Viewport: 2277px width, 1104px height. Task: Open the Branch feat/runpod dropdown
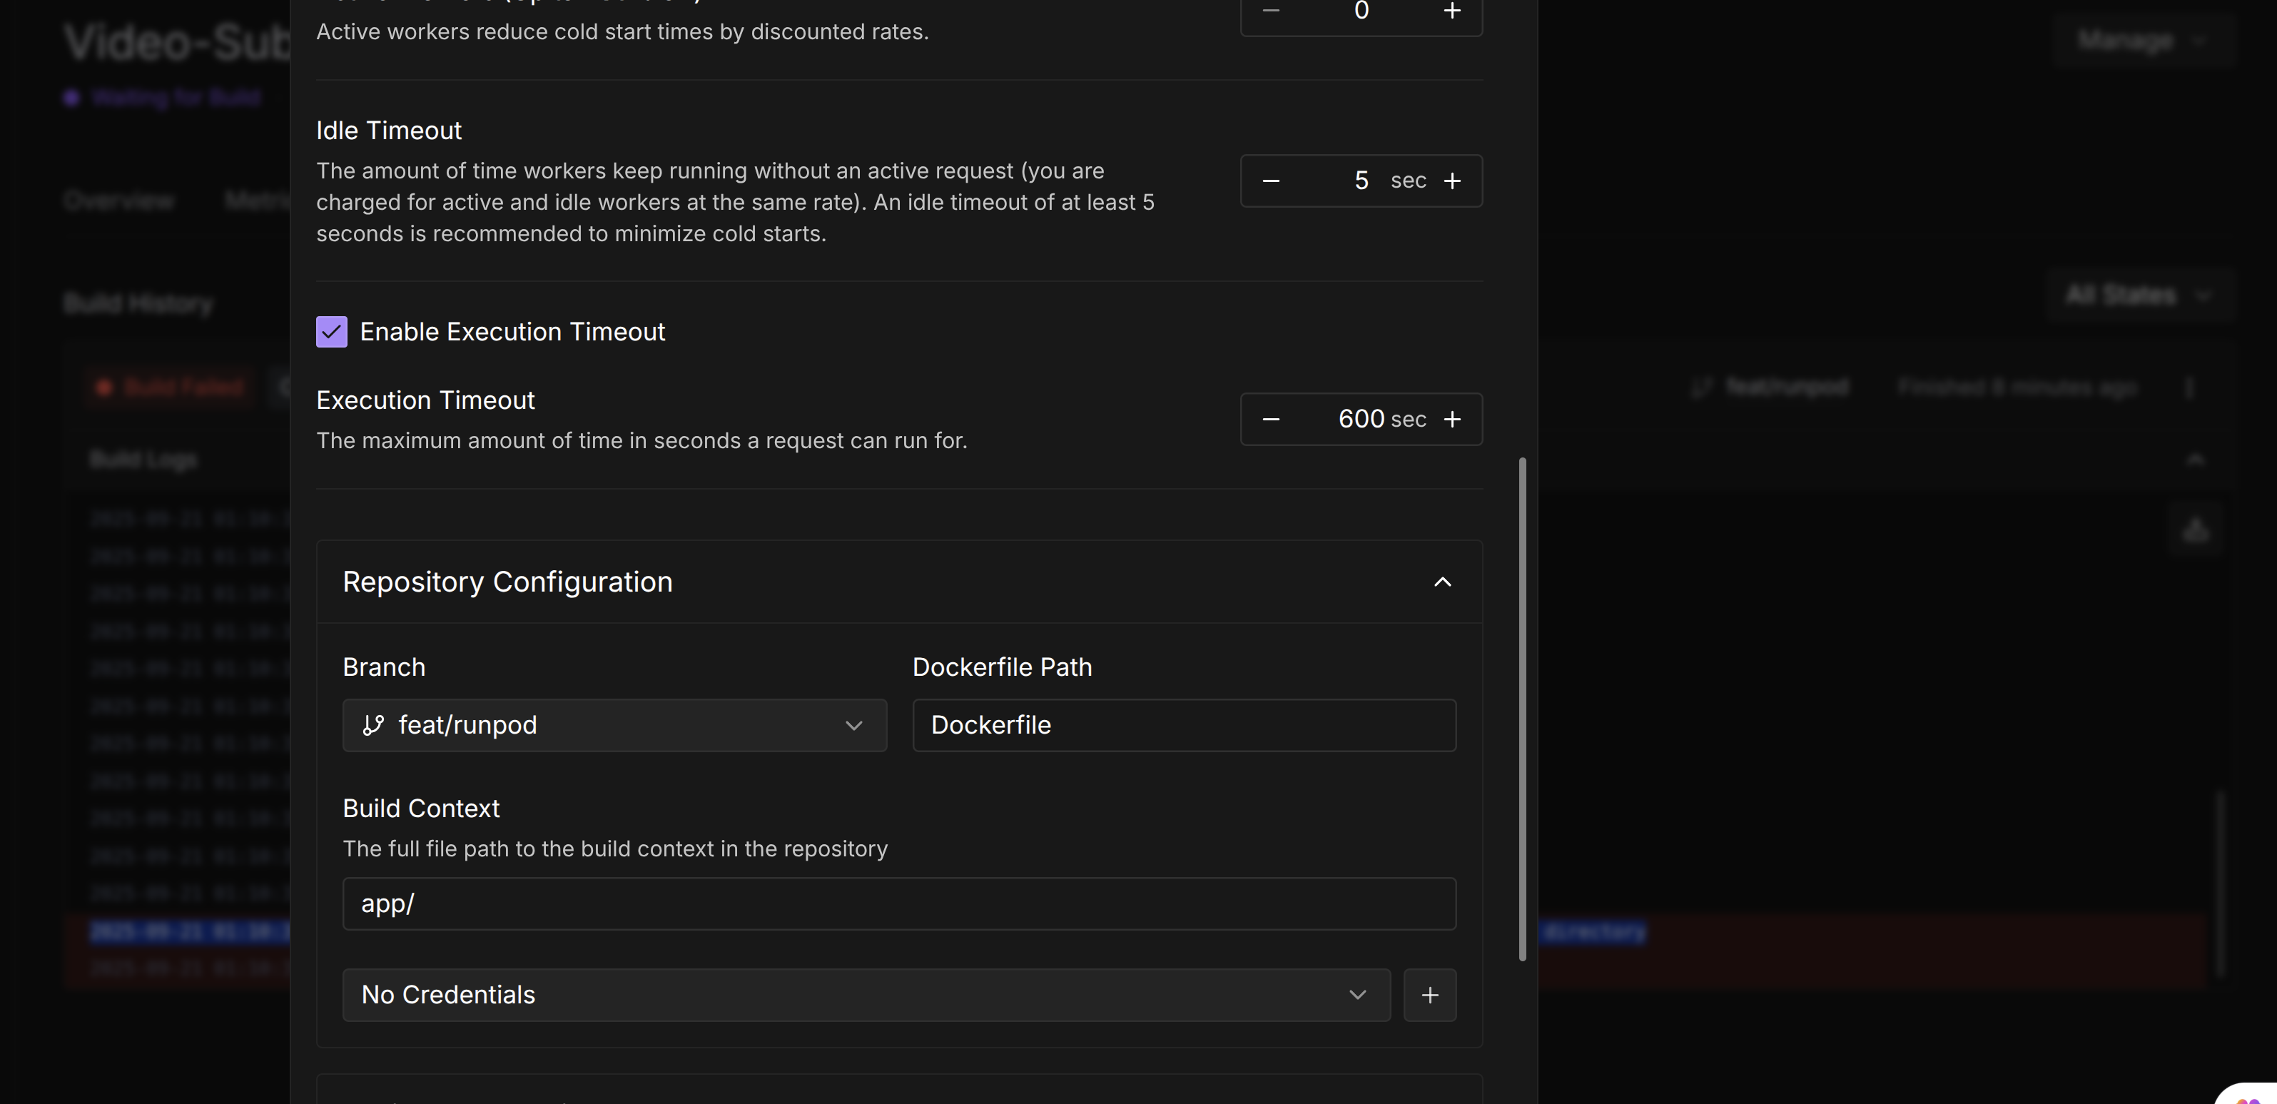pos(614,725)
